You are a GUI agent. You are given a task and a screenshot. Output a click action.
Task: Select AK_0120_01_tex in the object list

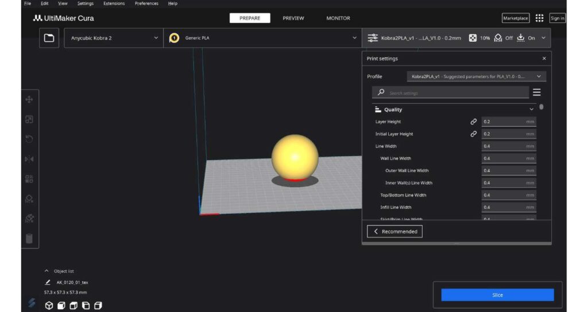72,282
